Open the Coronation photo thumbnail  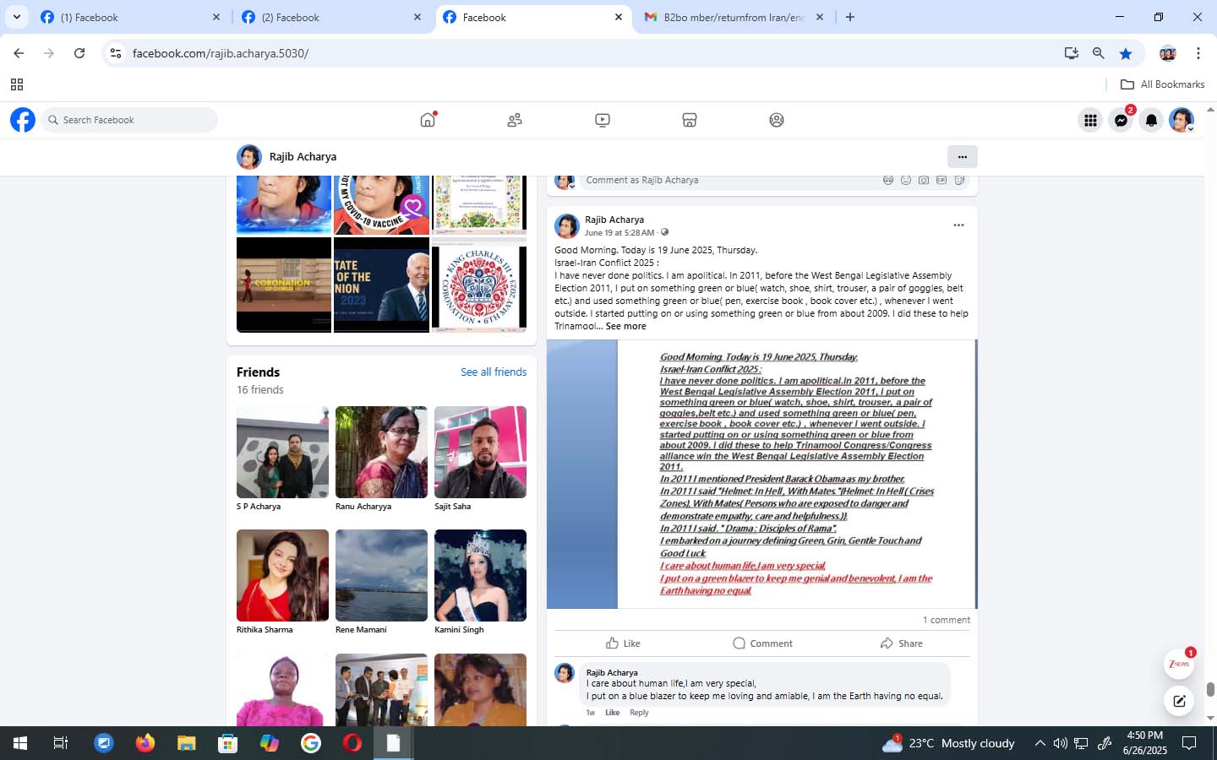tap(284, 285)
